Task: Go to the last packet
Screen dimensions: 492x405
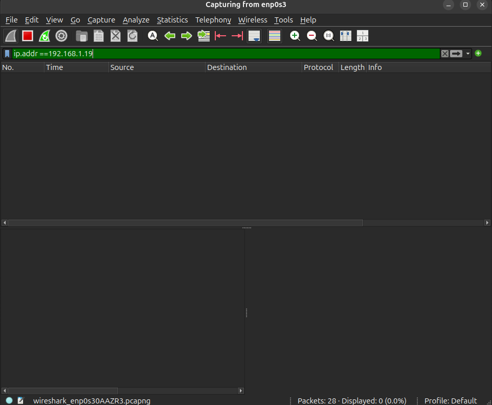Action: [x=237, y=36]
